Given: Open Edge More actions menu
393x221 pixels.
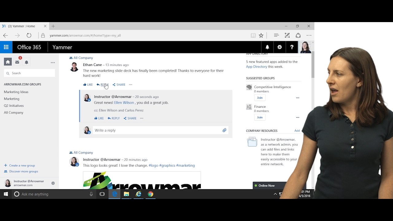Looking at the screenshot, I should pyautogui.click(x=309, y=35).
